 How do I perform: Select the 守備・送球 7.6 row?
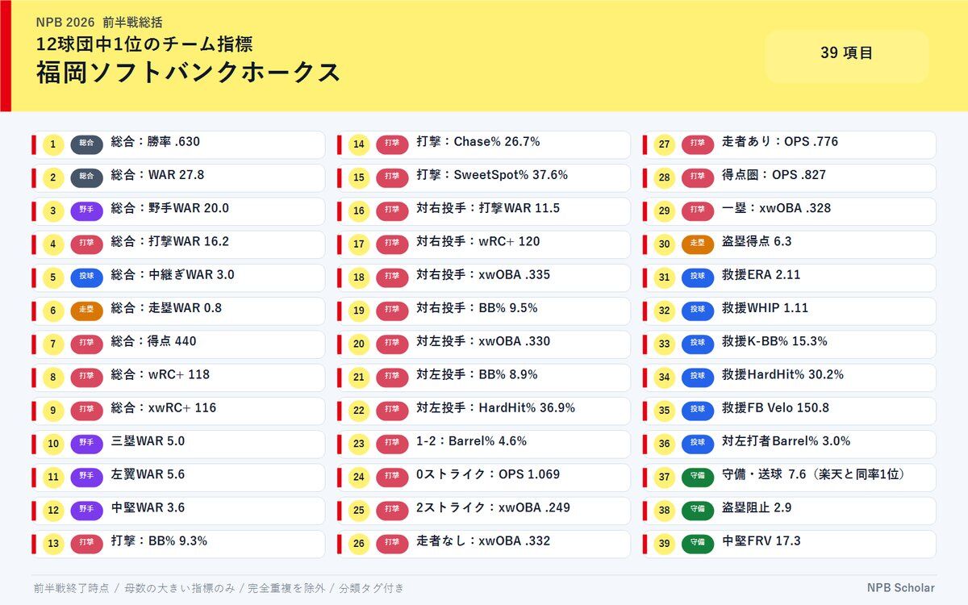pyautogui.click(x=790, y=478)
